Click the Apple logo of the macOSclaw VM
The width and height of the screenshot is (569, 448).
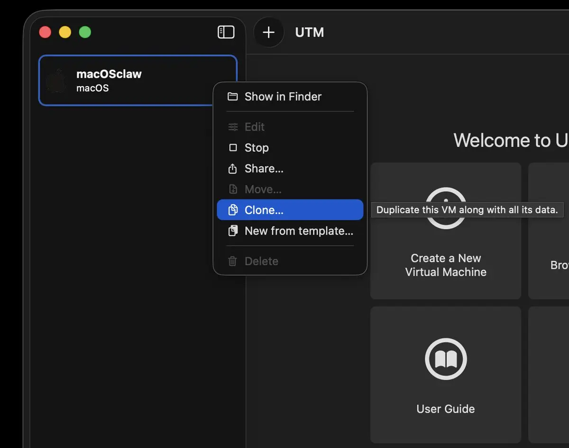click(x=57, y=81)
